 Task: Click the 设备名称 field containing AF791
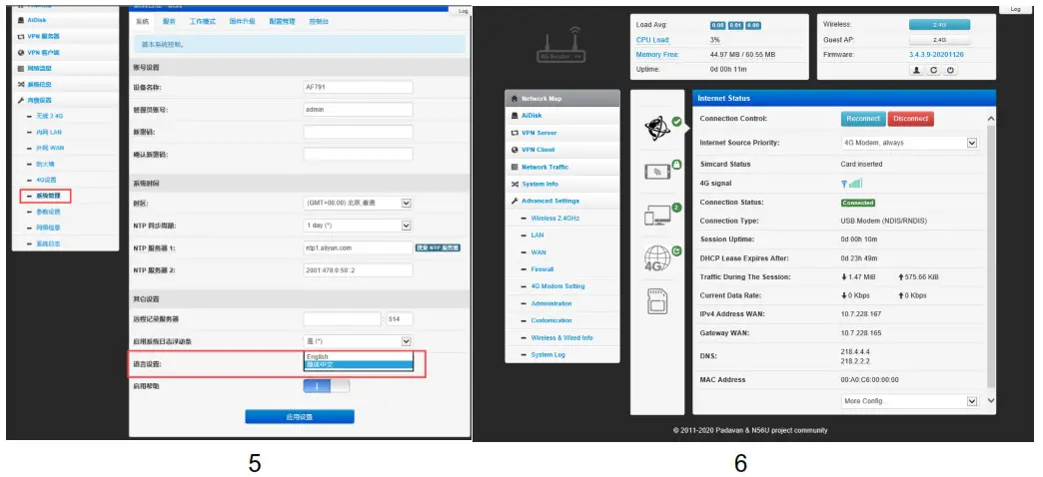click(358, 87)
